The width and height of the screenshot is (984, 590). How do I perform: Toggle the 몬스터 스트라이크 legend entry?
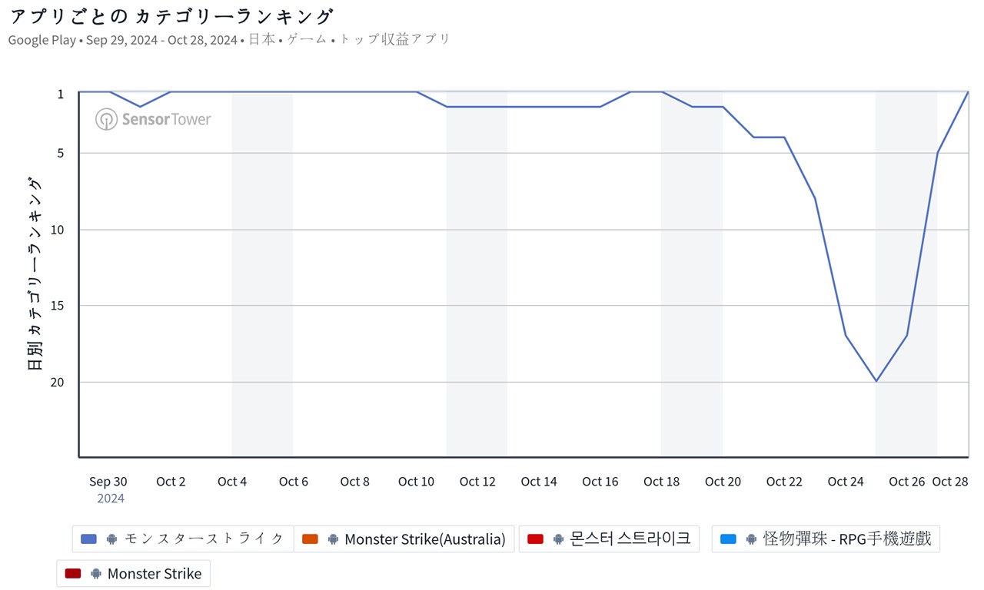point(630,539)
